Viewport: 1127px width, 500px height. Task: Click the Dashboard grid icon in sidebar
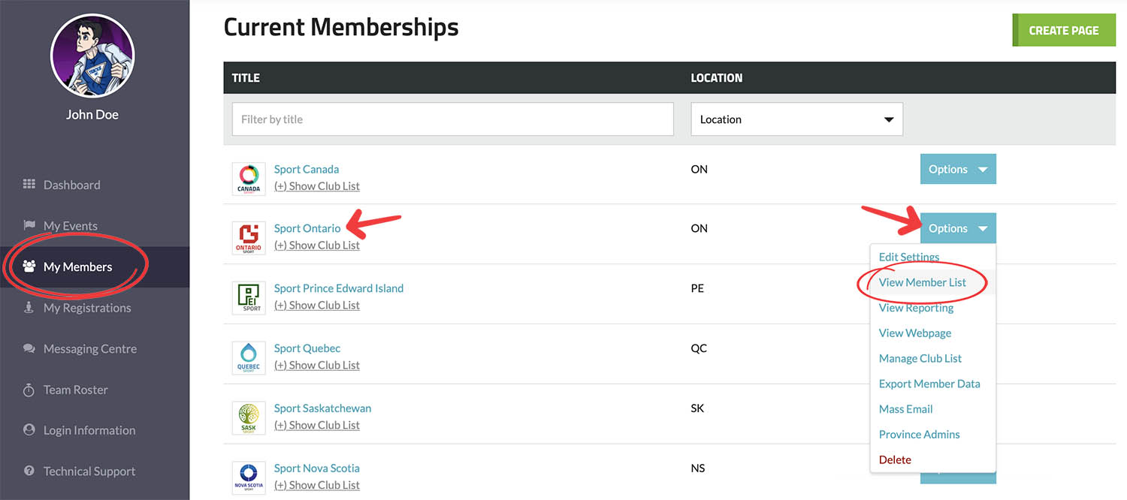coord(29,185)
